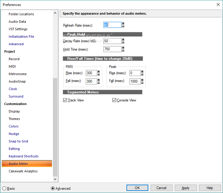Open the Record settings page
Viewport: 223px width, 193px height.
[14, 59]
